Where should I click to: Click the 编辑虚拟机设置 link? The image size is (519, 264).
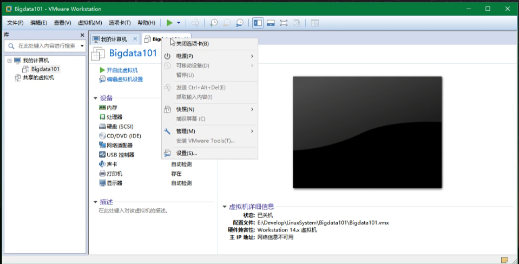(x=125, y=80)
